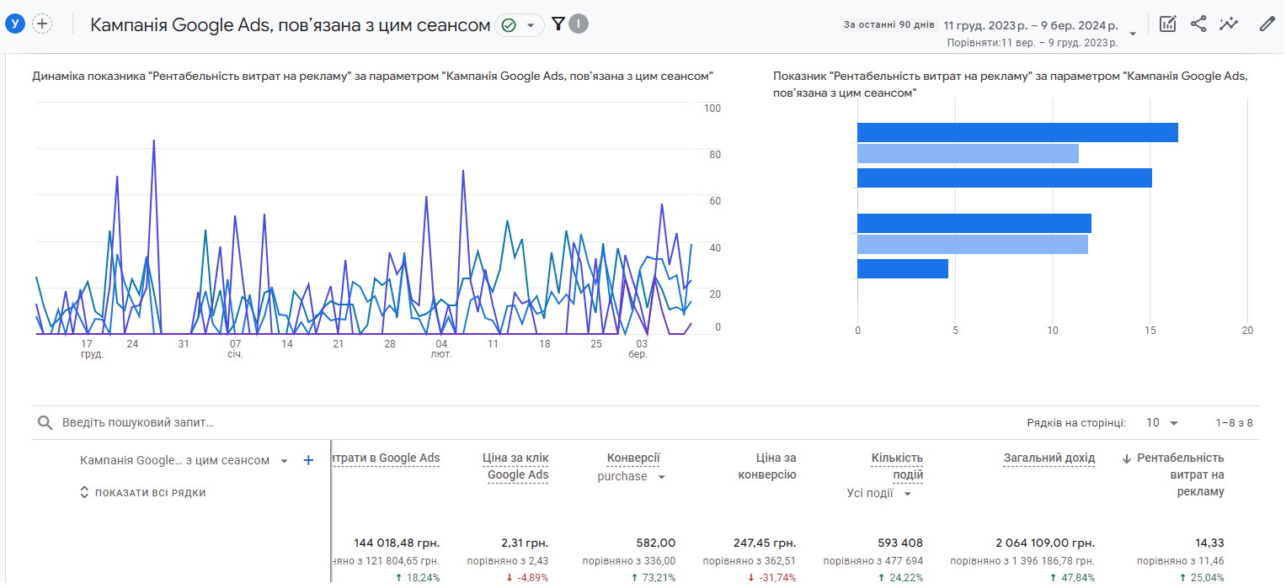Image resolution: width=1286 pixels, height=588 pixels.
Task: Click the filter funnel icon
Action: tap(558, 24)
